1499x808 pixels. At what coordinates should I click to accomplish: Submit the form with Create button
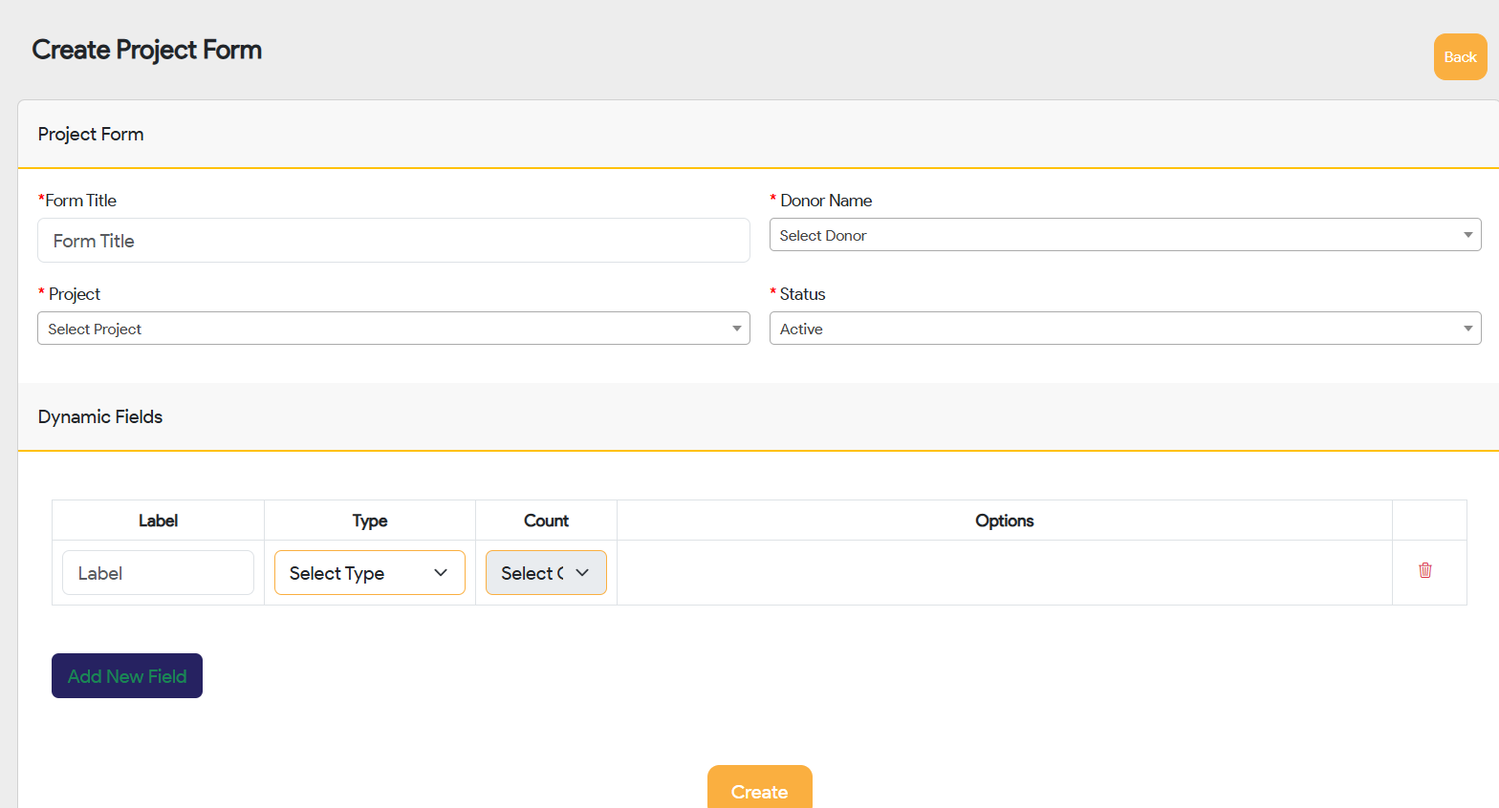click(x=759, y=791)
